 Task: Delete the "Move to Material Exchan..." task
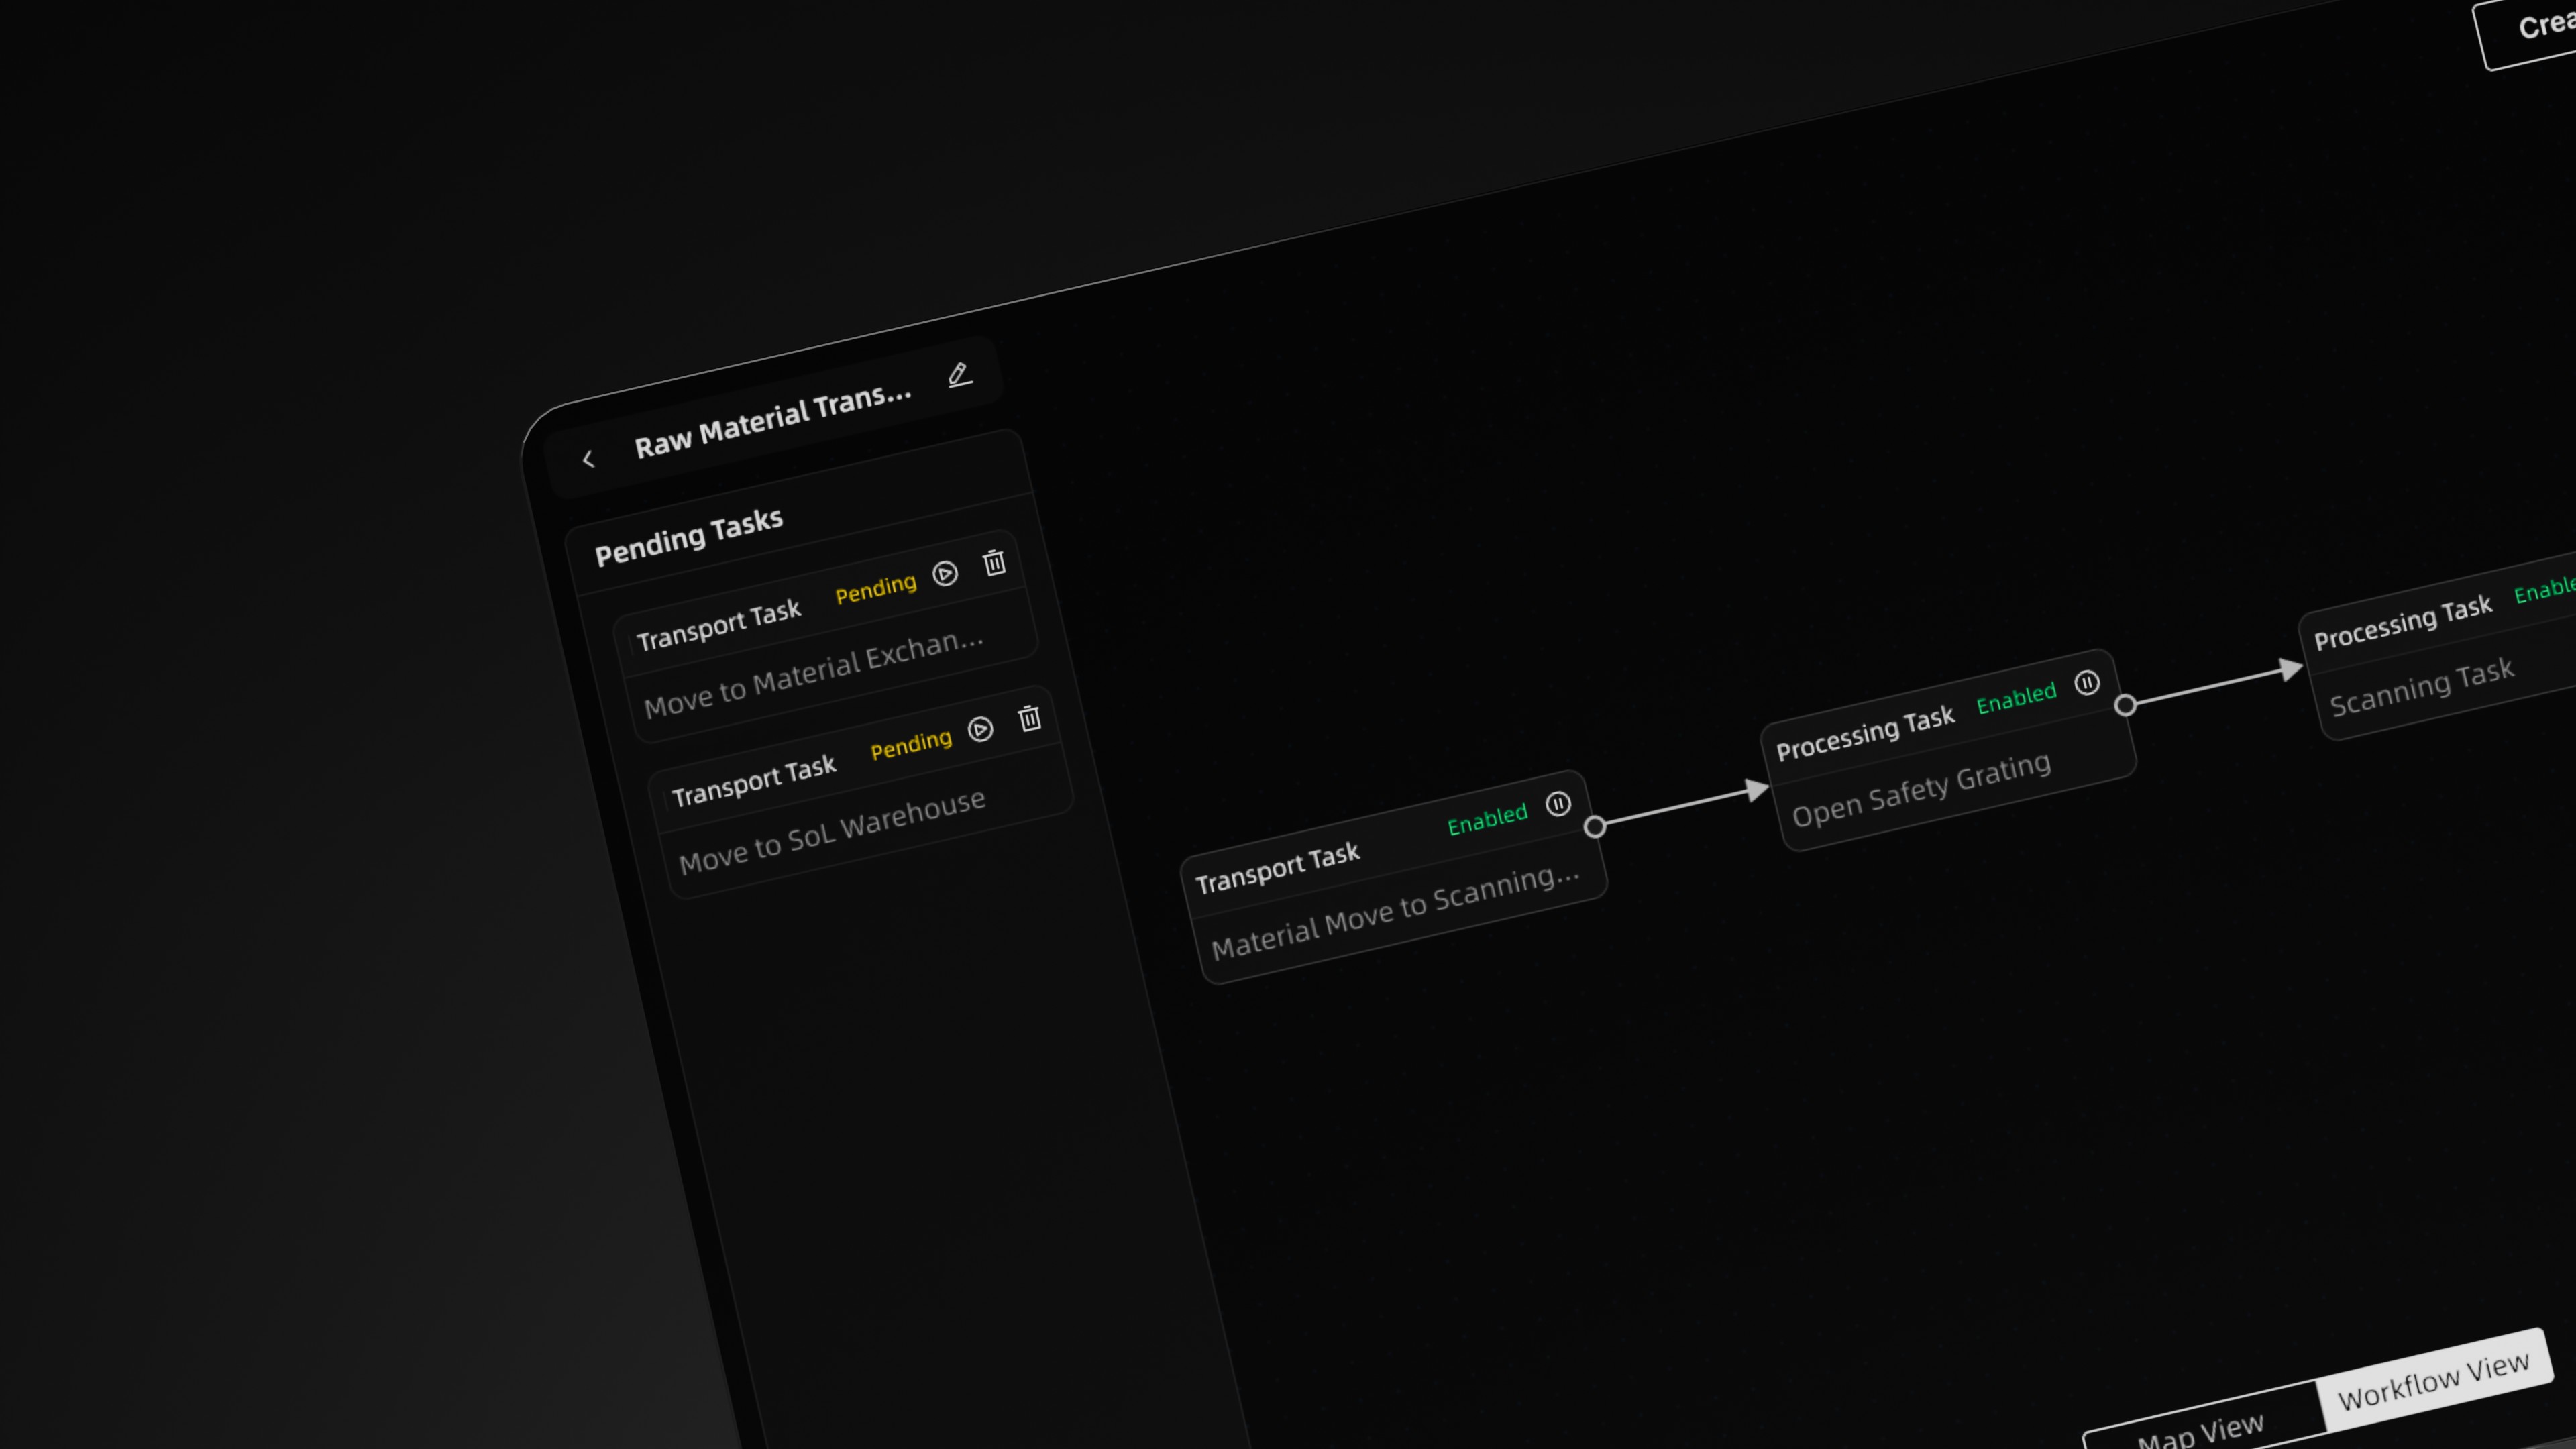click(x=995, y=562)
